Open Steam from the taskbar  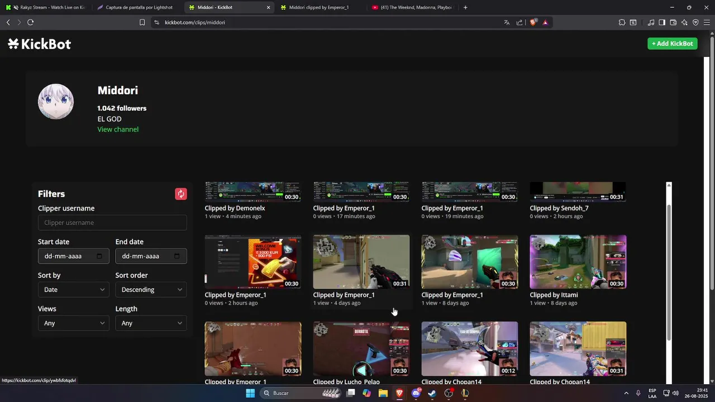point(432,393)
